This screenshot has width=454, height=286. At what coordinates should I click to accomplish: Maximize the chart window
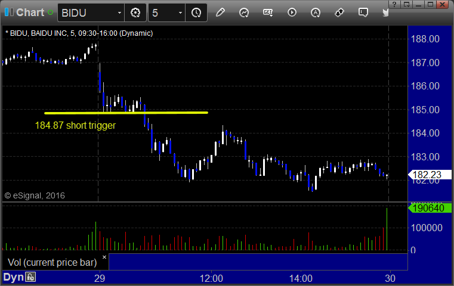pyautogui.click(x=431, y=4)
